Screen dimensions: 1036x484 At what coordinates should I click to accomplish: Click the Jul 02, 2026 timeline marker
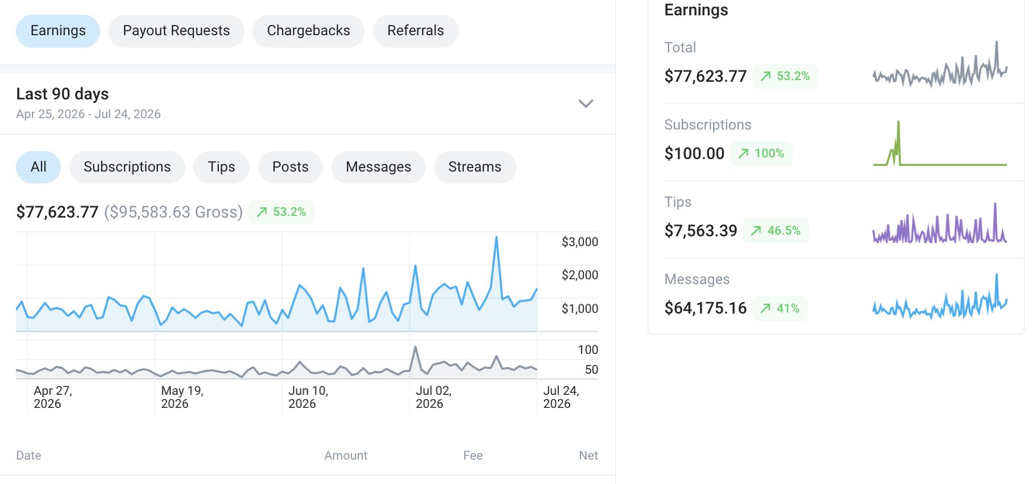click(x=433, y=397)
